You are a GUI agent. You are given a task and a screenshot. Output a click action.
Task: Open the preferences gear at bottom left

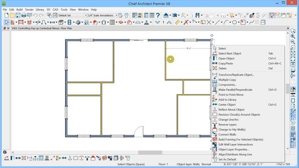click(x=5, y=152)
